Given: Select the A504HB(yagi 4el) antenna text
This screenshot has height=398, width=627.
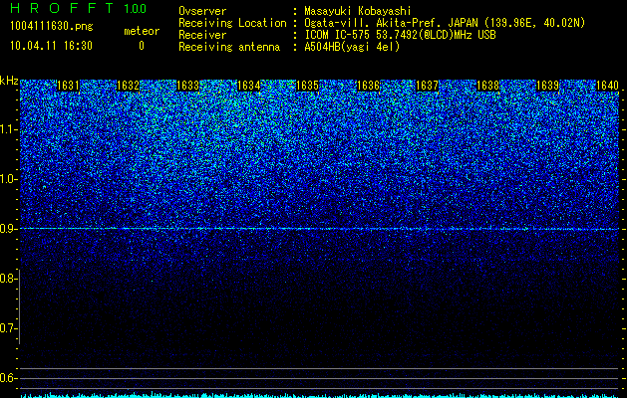Looking at the screenshot, I should (352, 47).
